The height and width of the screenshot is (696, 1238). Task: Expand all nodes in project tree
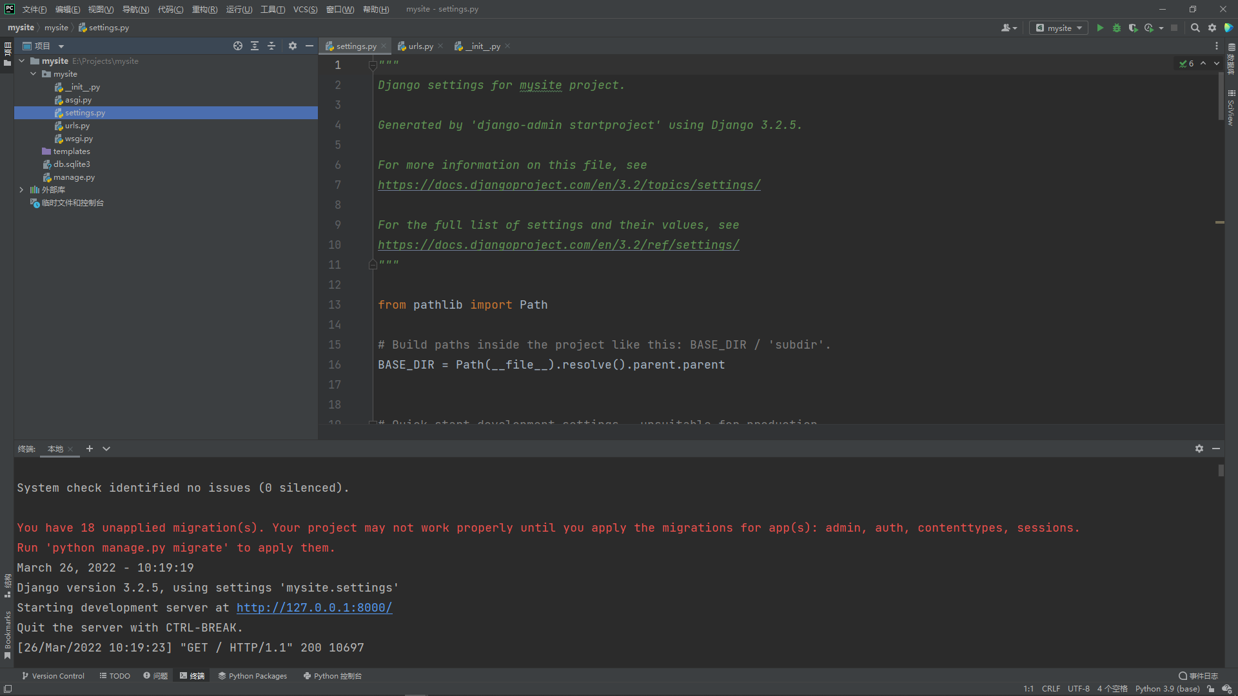(x=255, y=46)
